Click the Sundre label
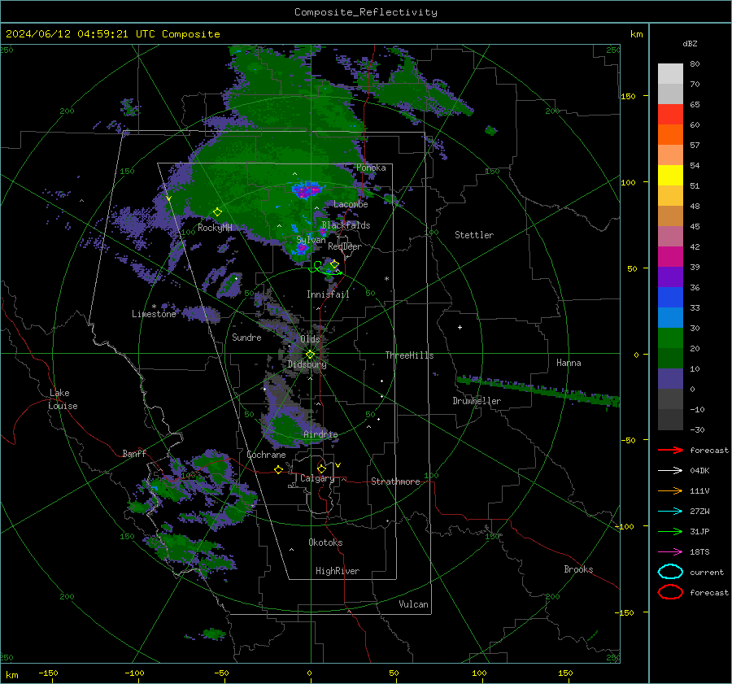The image size is (732, 684). (246, 338)
